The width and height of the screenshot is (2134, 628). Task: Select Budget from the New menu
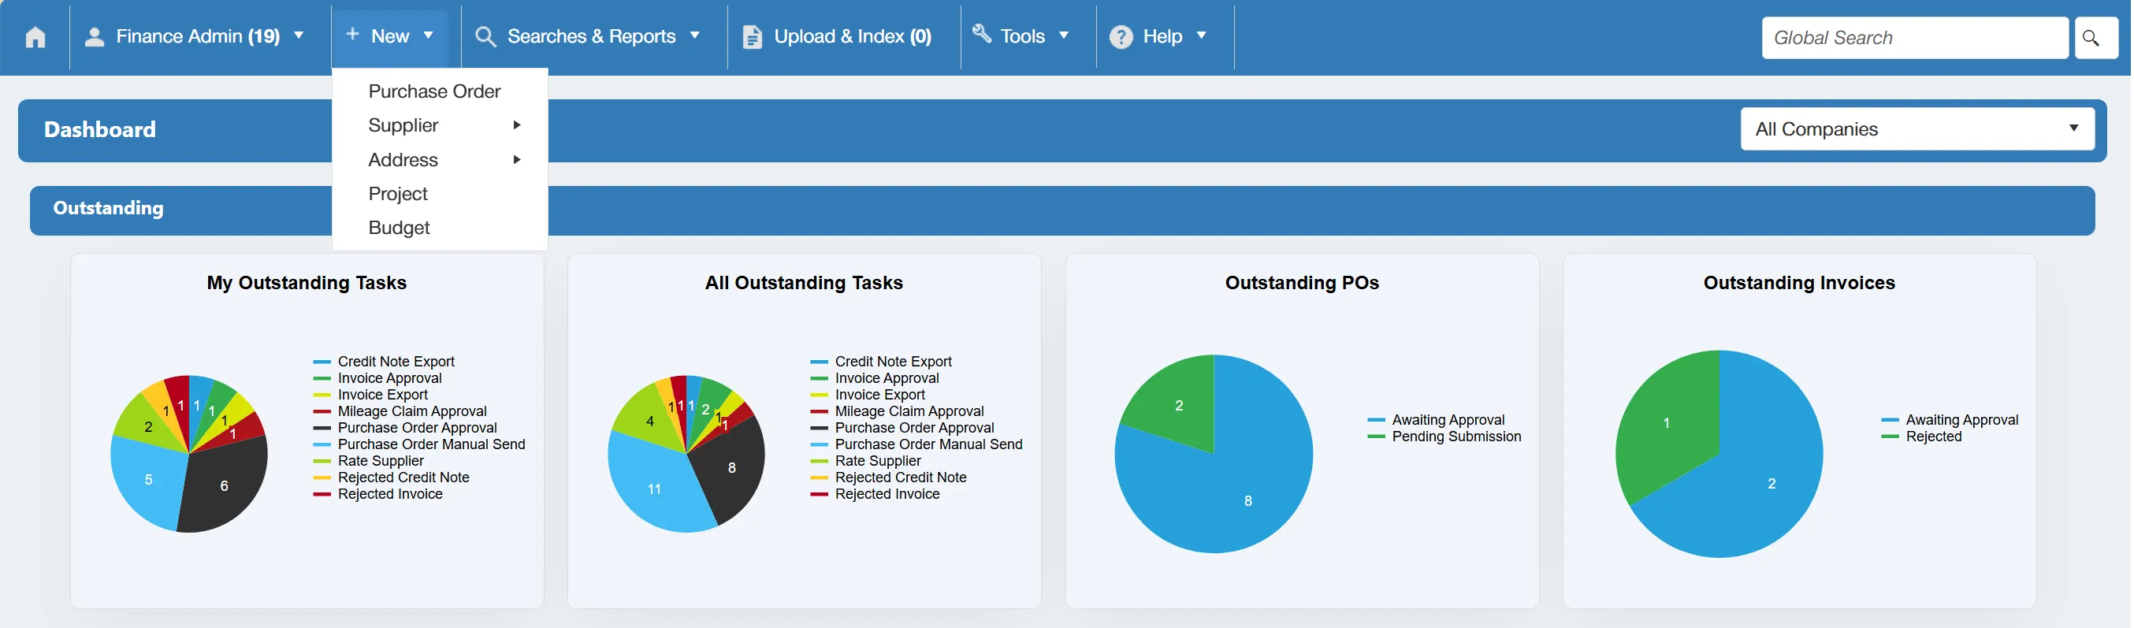pyautogui.click(x=399, y=228)
